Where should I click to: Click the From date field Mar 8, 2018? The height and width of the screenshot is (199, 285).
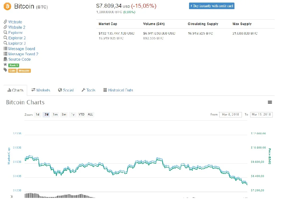[230, 114]
